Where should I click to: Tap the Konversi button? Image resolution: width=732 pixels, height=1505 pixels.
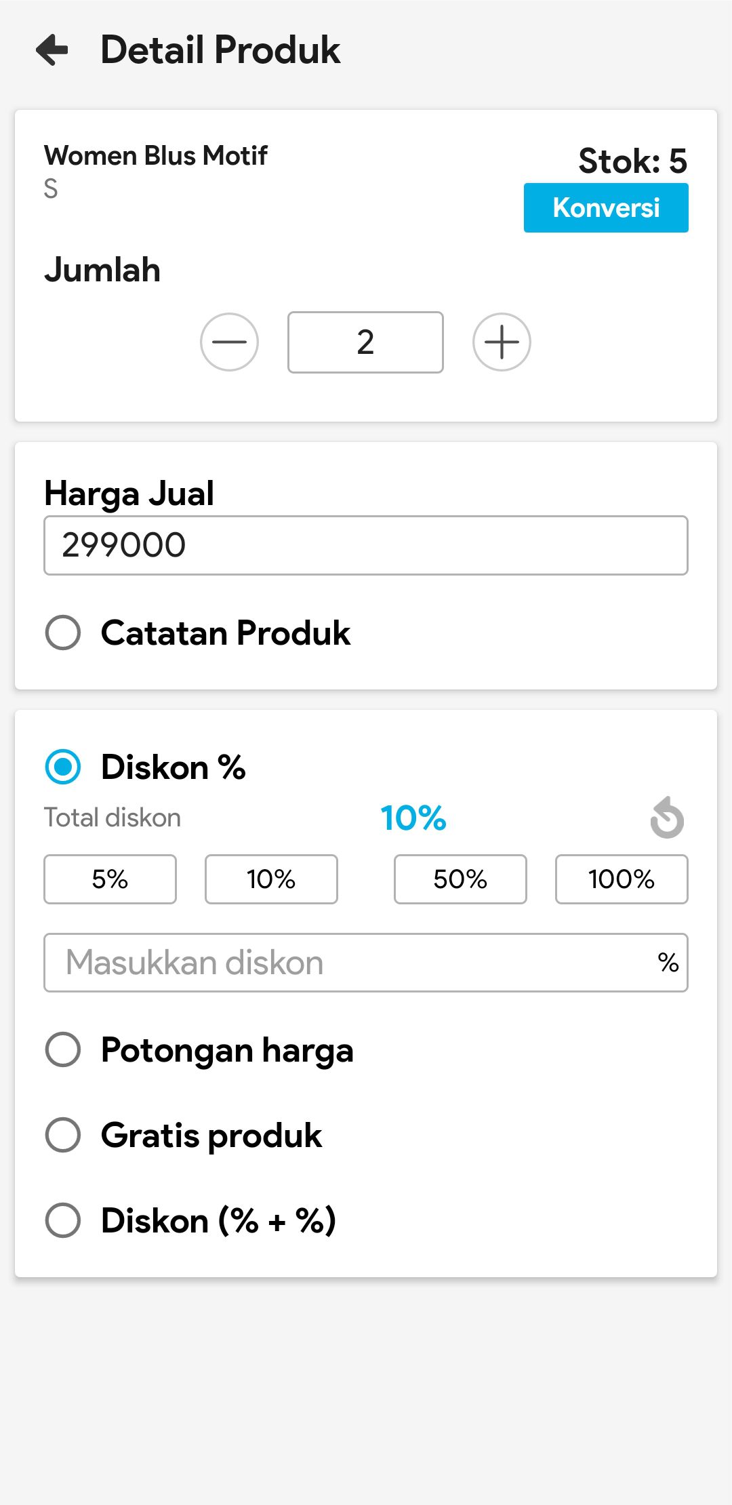[606, 207]
